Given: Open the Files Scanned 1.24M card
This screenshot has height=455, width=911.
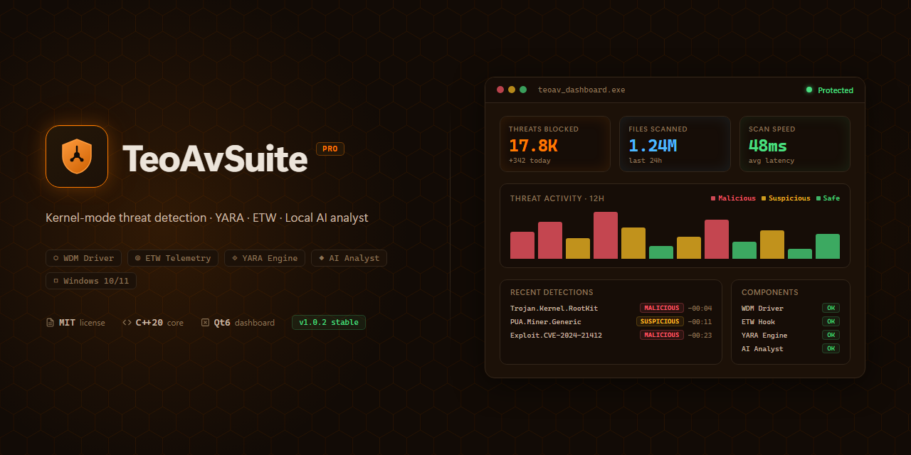Looking at the screenshot, I should [675, 144].
